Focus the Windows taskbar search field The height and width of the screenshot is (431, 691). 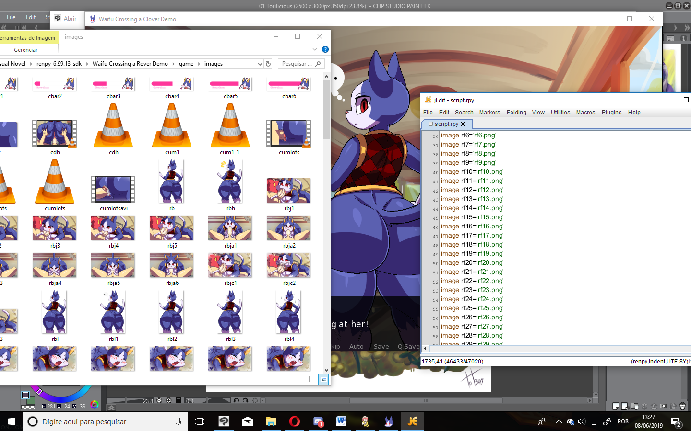[x=106, y=422]
